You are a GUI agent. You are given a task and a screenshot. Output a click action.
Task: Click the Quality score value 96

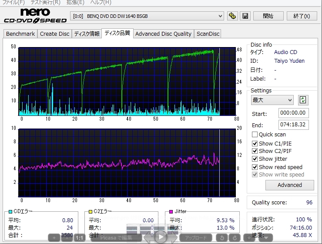coord(309,203)
